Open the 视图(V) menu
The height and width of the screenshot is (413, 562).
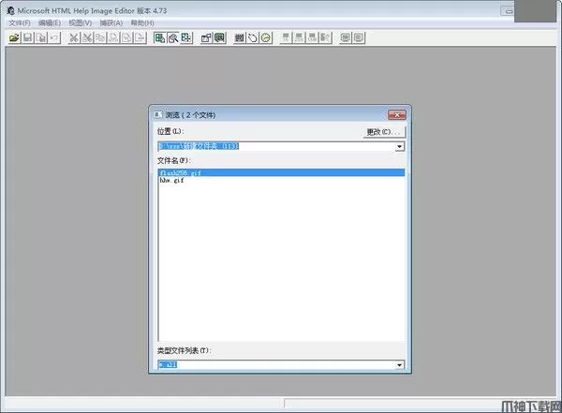pyautogui.click(x=81, y=22)
